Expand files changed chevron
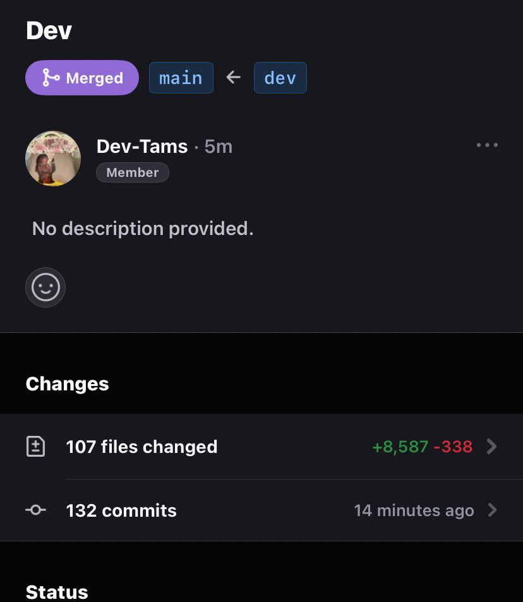Image resolution: width=523 pixels, height=602 pixels. pyautogui.click(x=491, y=447)
